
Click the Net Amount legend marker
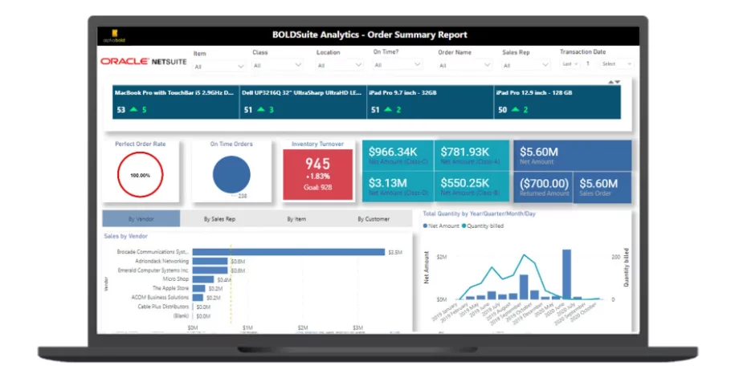click(x=425, y=226)
